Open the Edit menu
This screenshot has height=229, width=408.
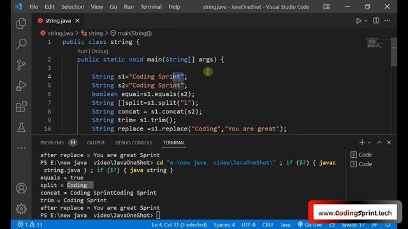49,7
